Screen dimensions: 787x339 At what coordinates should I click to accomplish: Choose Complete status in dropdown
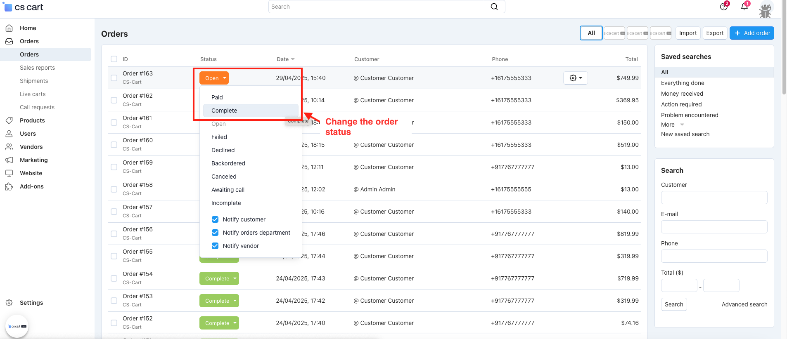tap(251, 111)
